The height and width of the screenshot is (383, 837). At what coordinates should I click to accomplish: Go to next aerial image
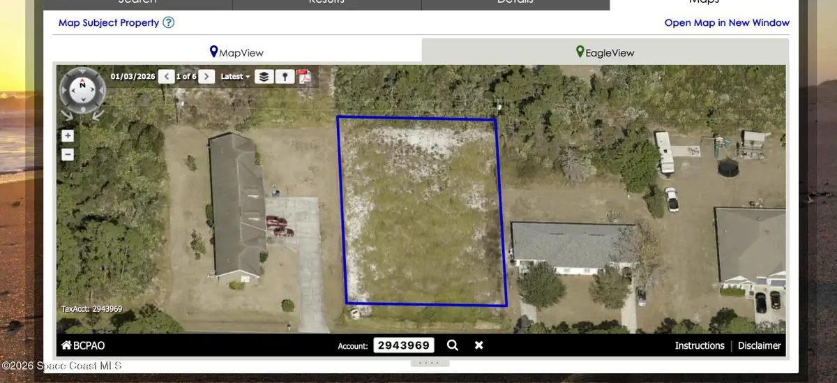click(x=206, y=77)
